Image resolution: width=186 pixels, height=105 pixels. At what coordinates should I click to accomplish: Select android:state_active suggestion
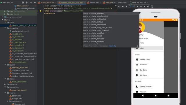111,22
